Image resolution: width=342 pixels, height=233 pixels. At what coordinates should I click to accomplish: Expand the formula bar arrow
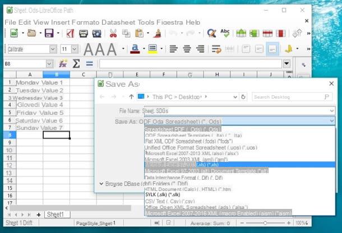pos(286,64)
